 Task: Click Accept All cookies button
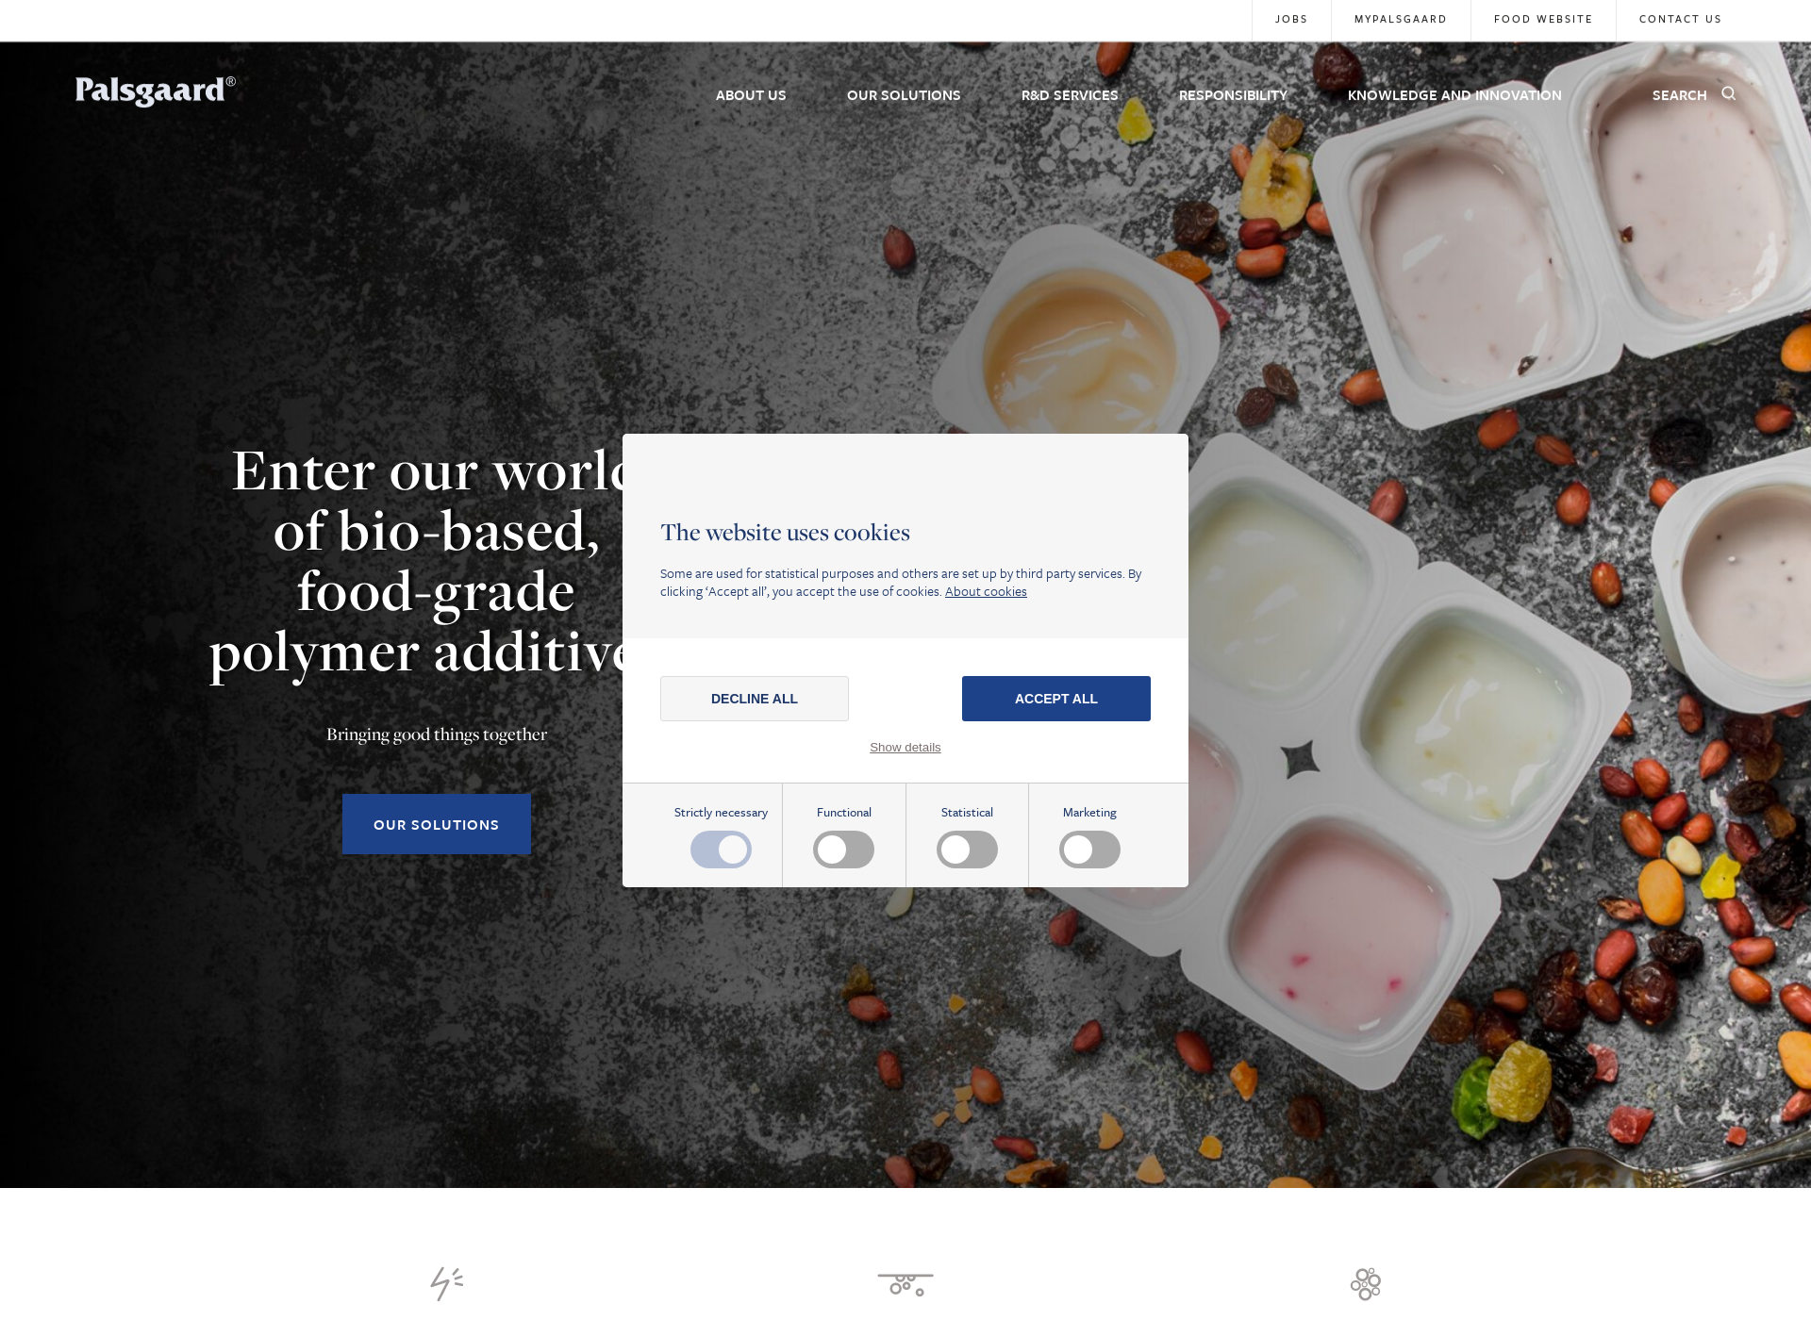[1055, 698]
